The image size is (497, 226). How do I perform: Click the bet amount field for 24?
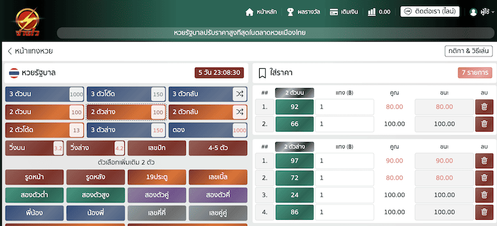[345, 195]
